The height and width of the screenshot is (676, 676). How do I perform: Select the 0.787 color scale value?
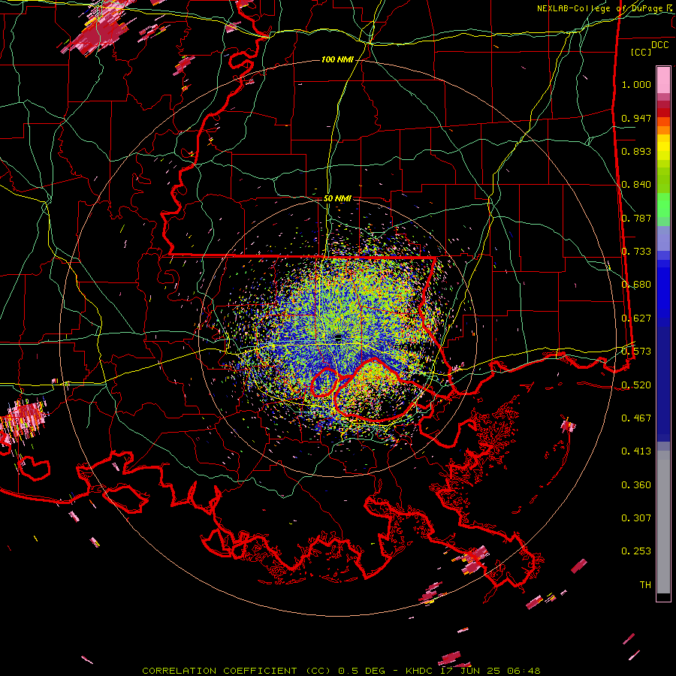636,218
